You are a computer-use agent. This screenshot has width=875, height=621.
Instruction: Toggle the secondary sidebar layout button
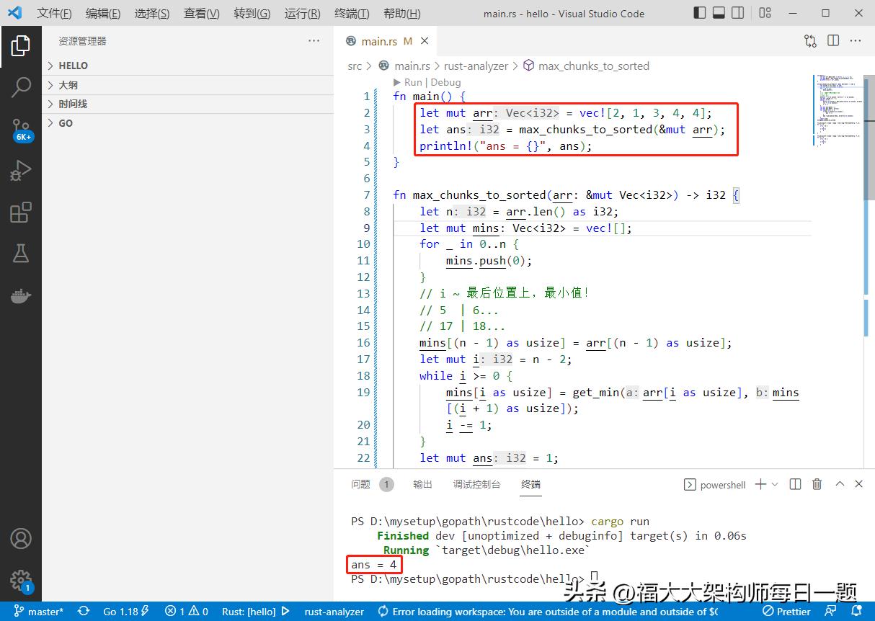(x=737, y=13)
